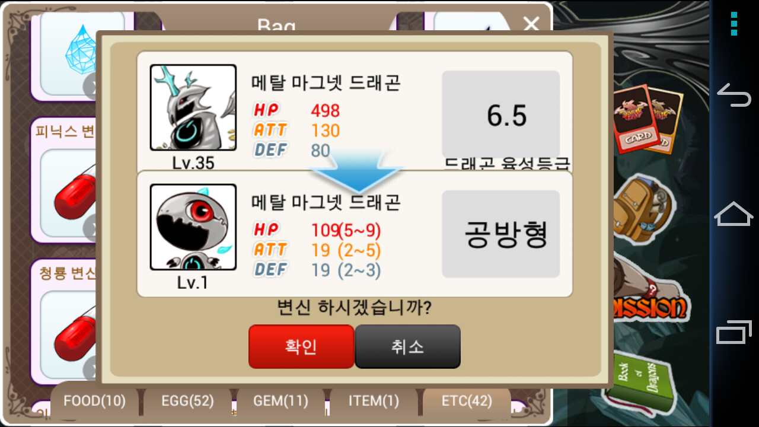Select the ETC(42) tab

pyautogui.click(x=467, y=401)
